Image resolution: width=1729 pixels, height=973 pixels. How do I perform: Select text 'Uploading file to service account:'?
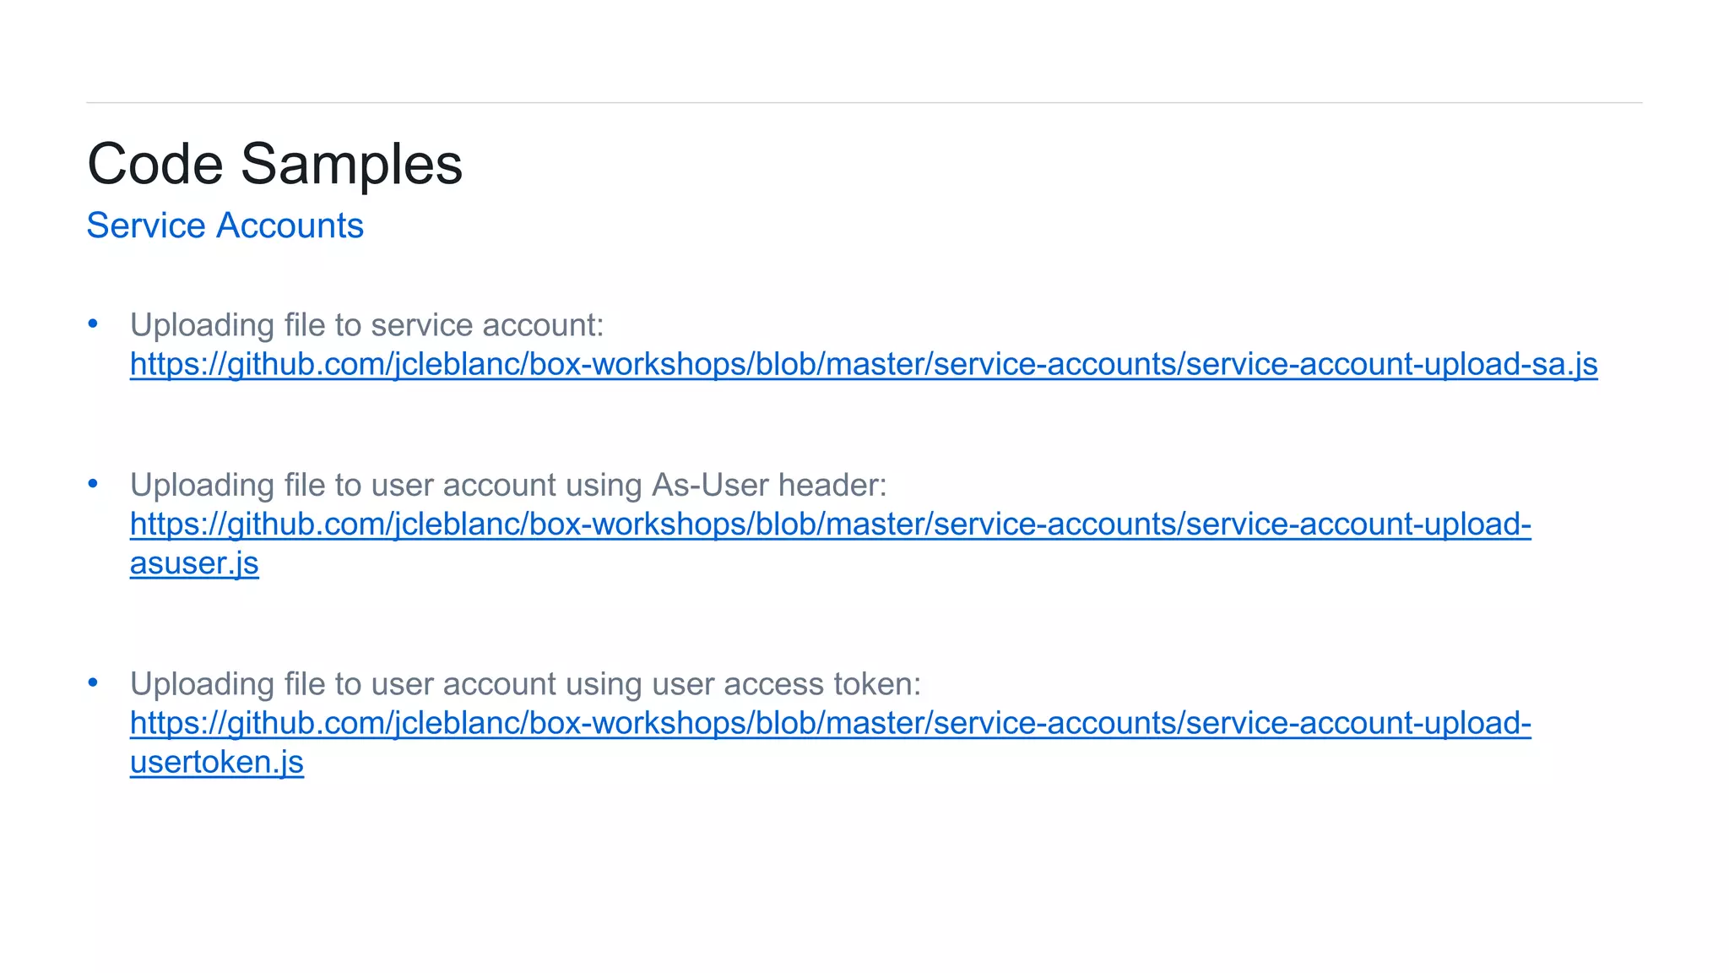click(x=366, y=325)
